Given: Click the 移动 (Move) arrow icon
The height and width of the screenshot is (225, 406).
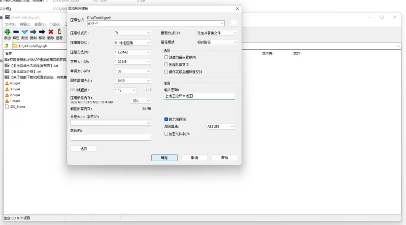Looking at the screenshot, I should coord(42,32).
